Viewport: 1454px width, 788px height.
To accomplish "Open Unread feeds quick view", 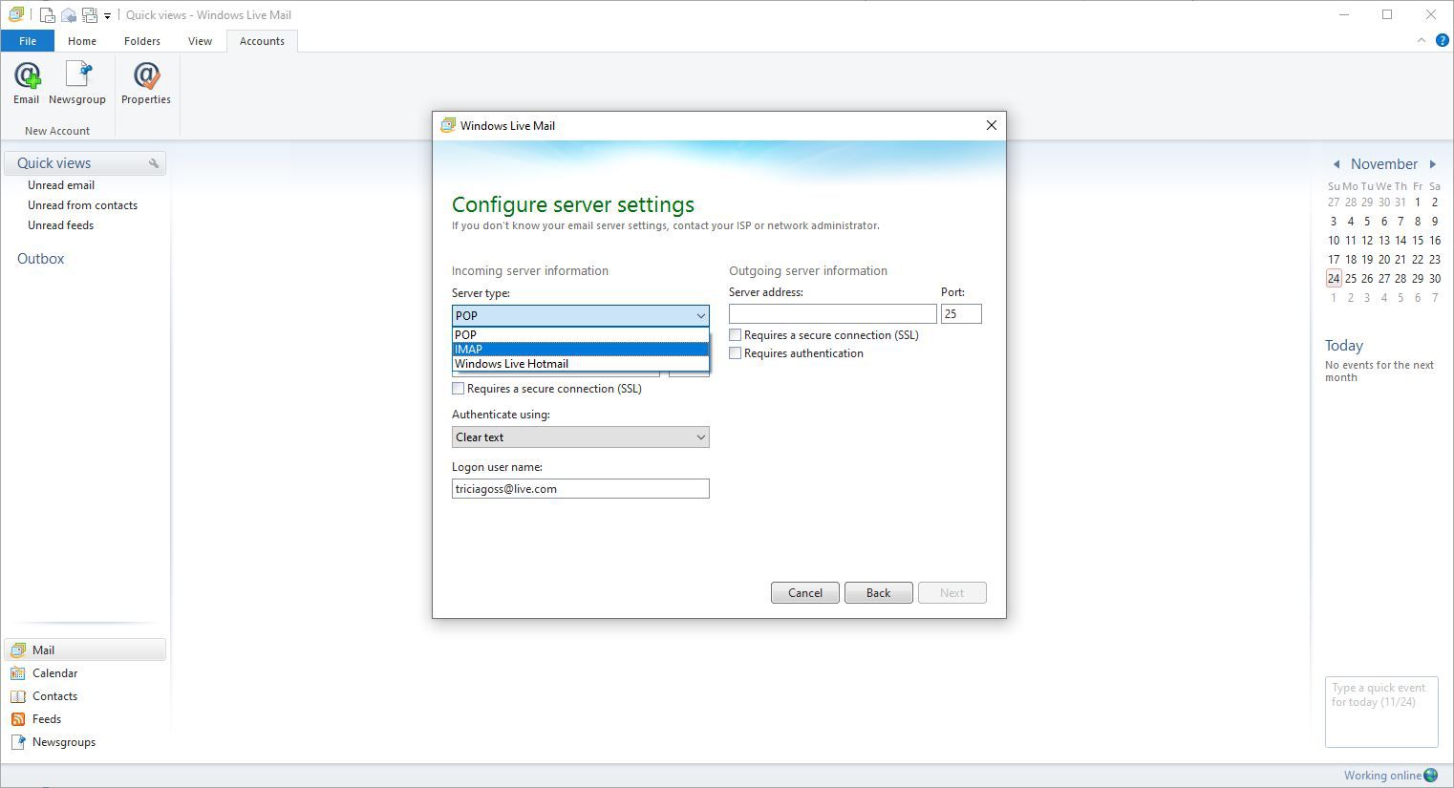I will coord(60,225).
